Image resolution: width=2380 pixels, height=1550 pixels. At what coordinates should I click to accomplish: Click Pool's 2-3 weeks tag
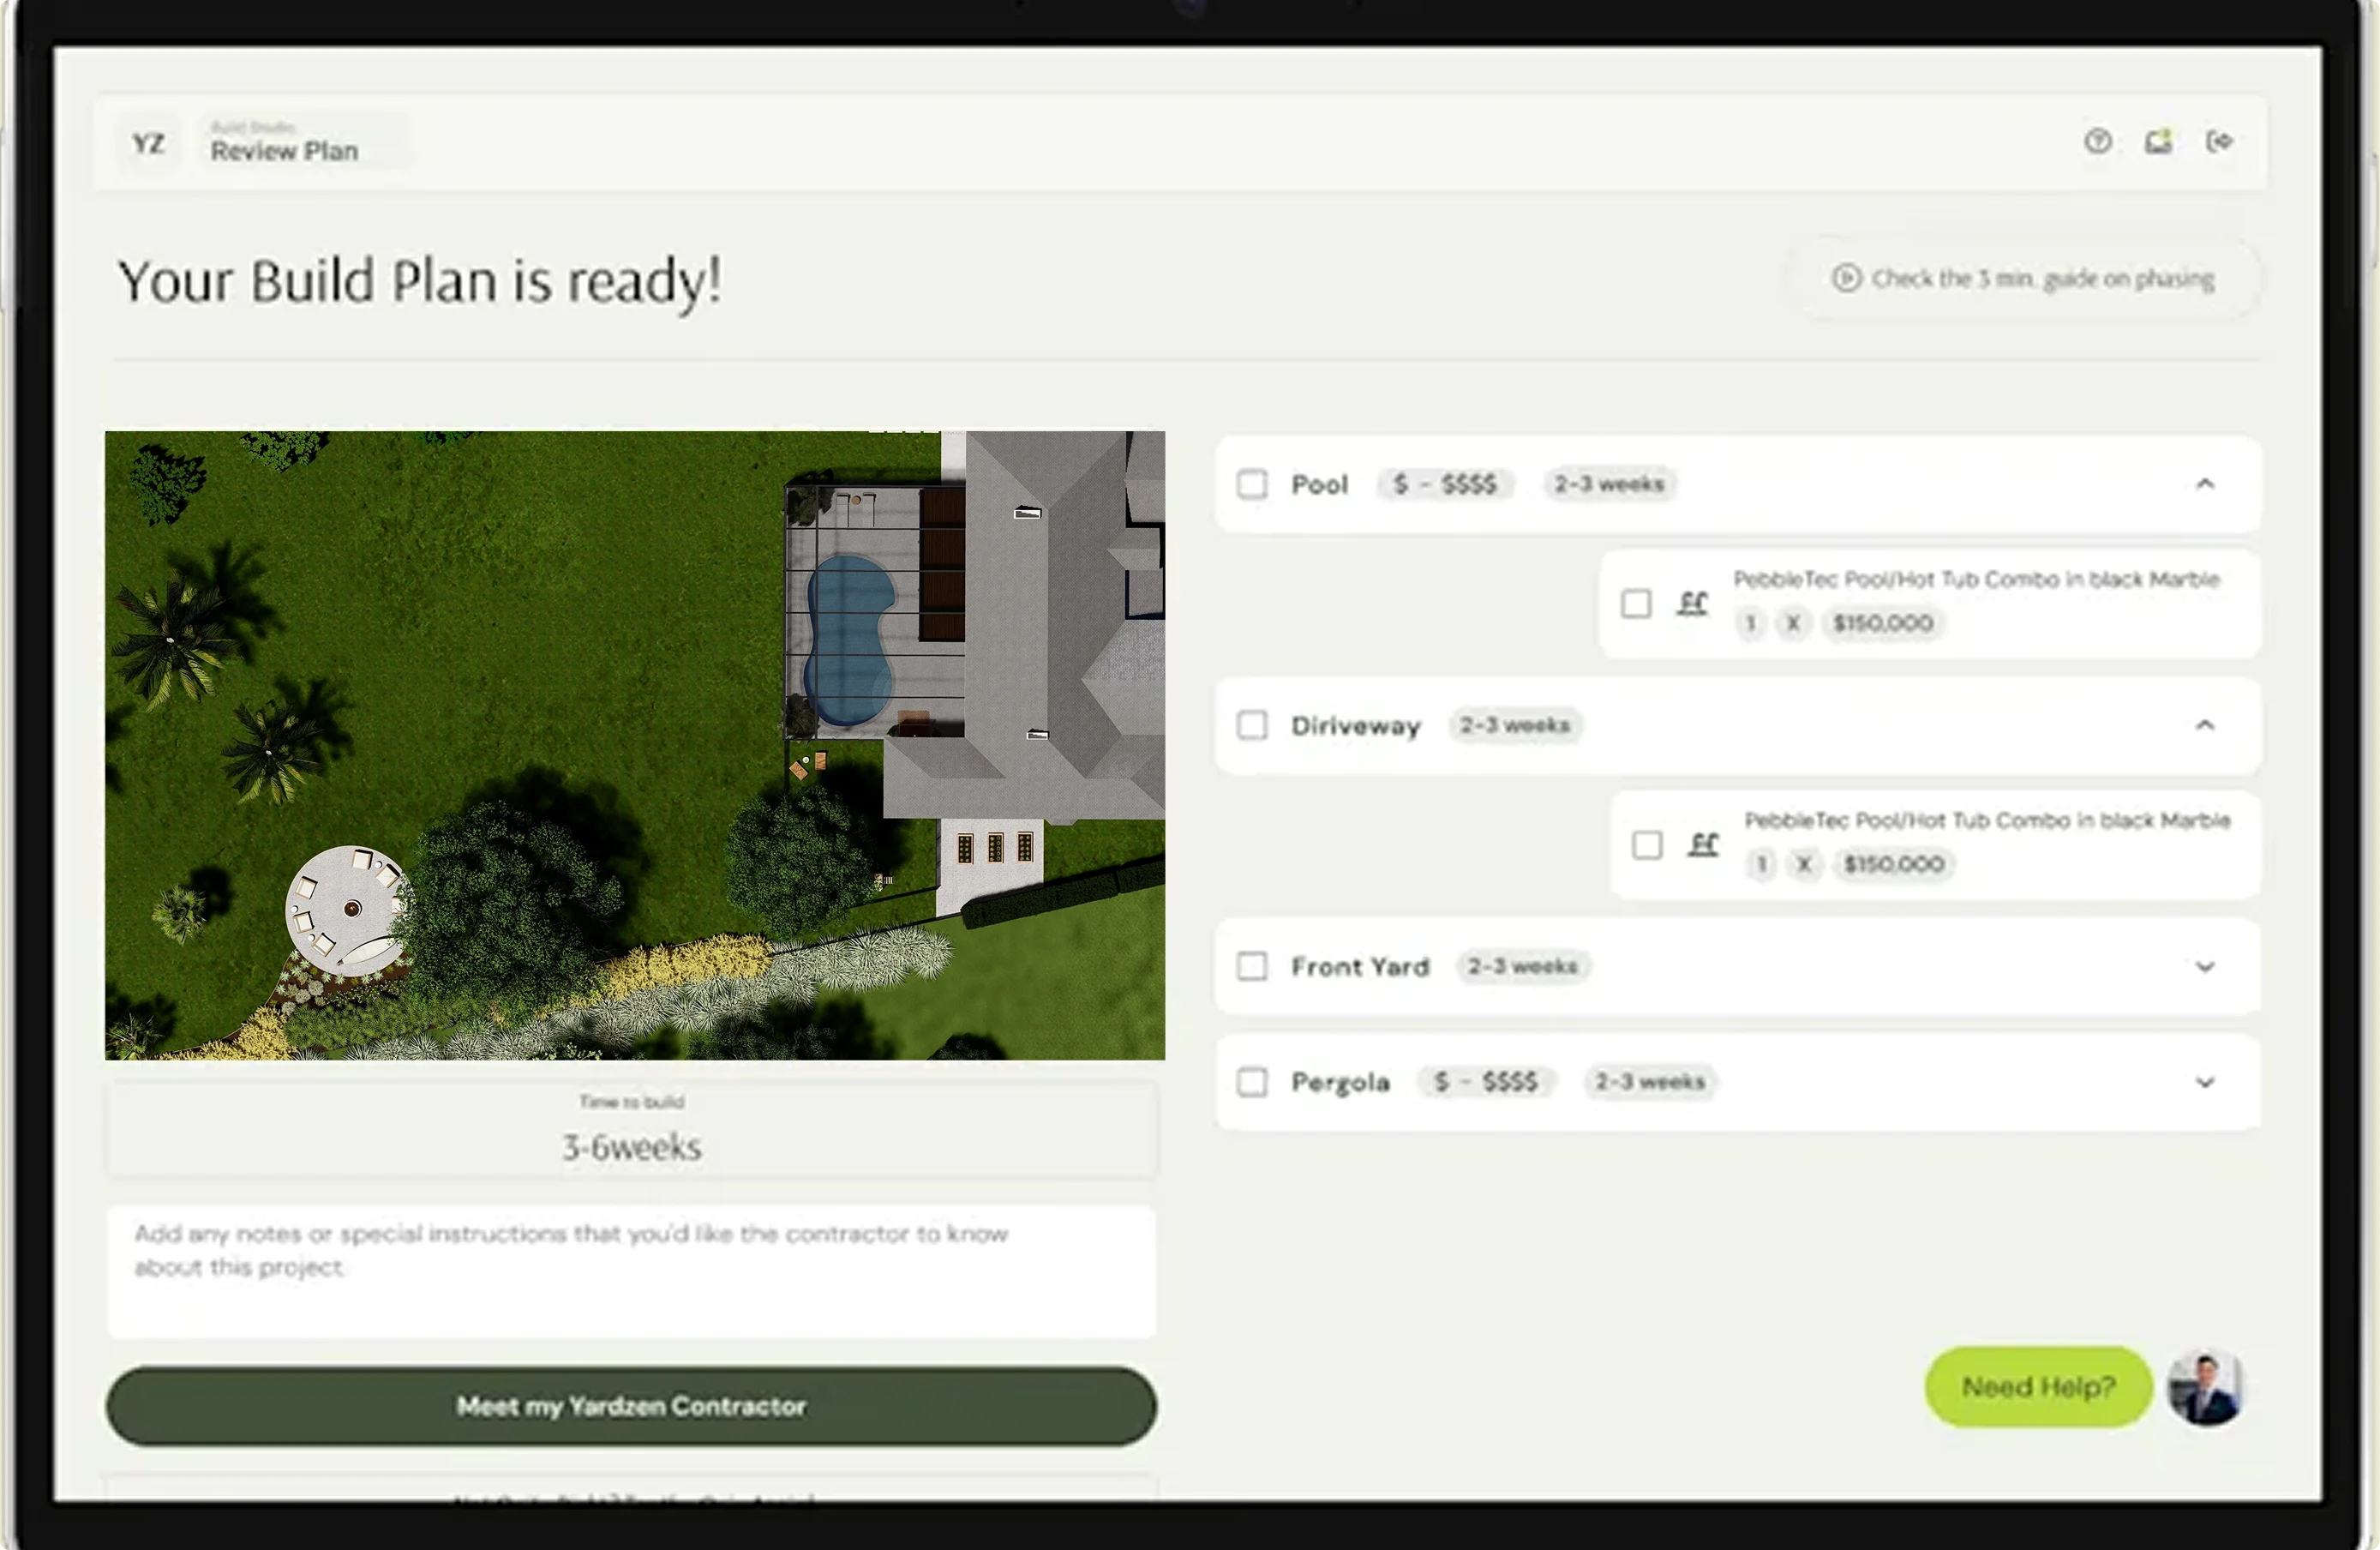1609,484
